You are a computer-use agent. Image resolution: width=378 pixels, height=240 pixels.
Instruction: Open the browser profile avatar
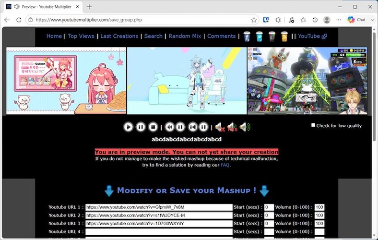327,20
